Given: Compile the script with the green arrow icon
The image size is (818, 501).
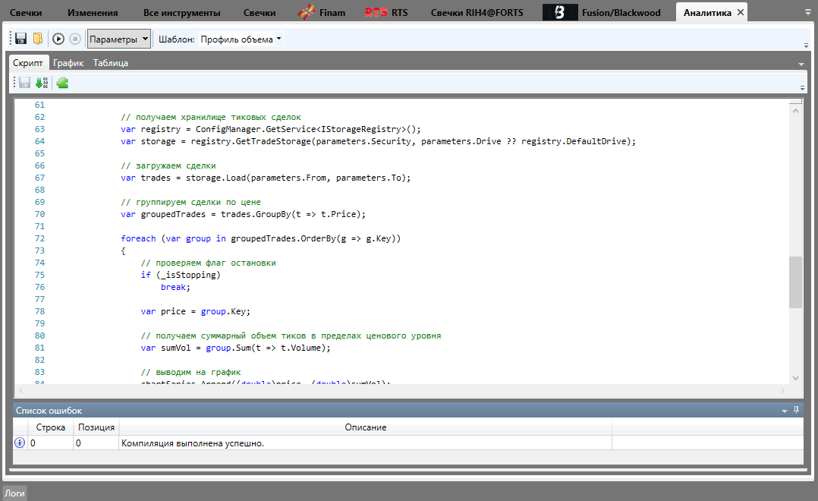Looking at the screenshot, I should pyautogui.click(x=42, y=83).
